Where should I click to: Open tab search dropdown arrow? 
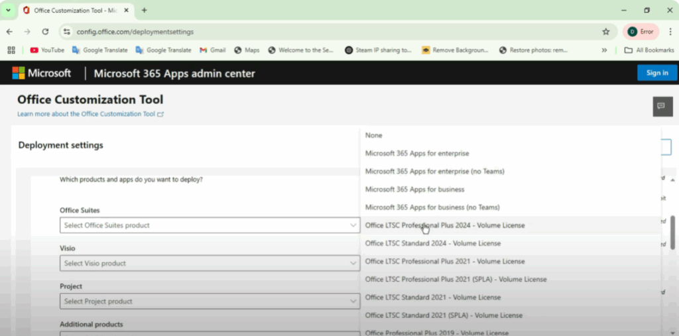tap(8, 11)
